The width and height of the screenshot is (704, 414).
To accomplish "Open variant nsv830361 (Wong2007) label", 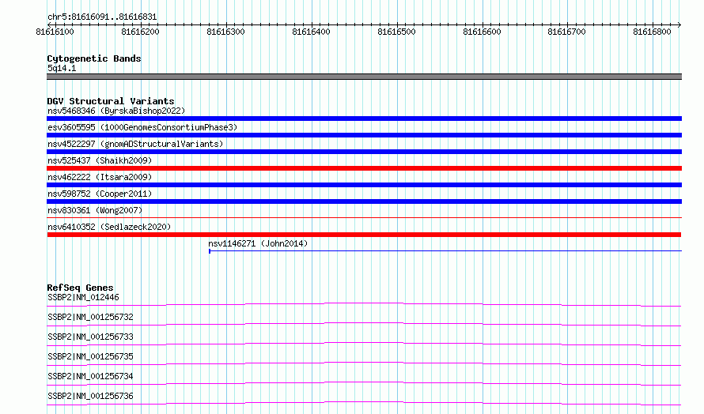I will click(95, 210).
